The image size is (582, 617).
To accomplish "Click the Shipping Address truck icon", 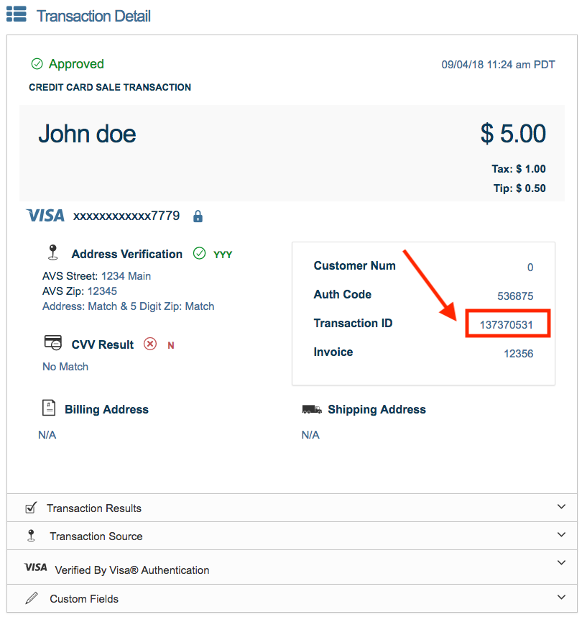I will tap(310, 408).
